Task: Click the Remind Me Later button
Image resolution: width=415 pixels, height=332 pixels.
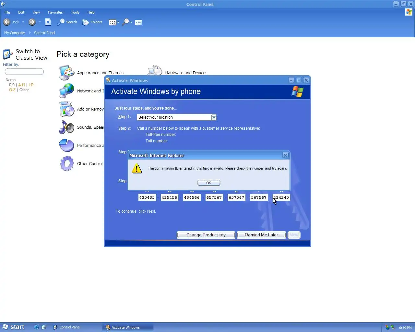Action: click(x=261, y=235)
